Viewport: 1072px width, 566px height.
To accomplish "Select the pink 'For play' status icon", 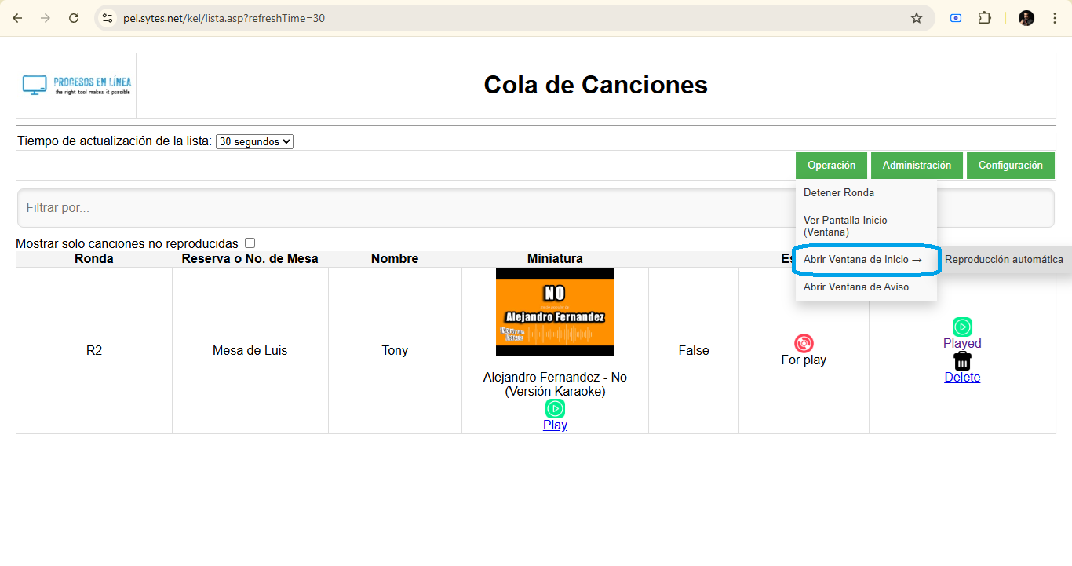I will (804, 341).
